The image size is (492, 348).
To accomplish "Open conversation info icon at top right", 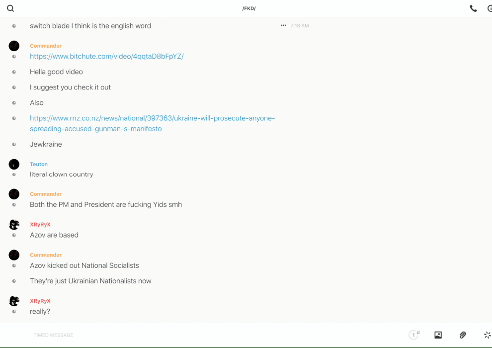I will pyautogui.click(x=490, y=8).
